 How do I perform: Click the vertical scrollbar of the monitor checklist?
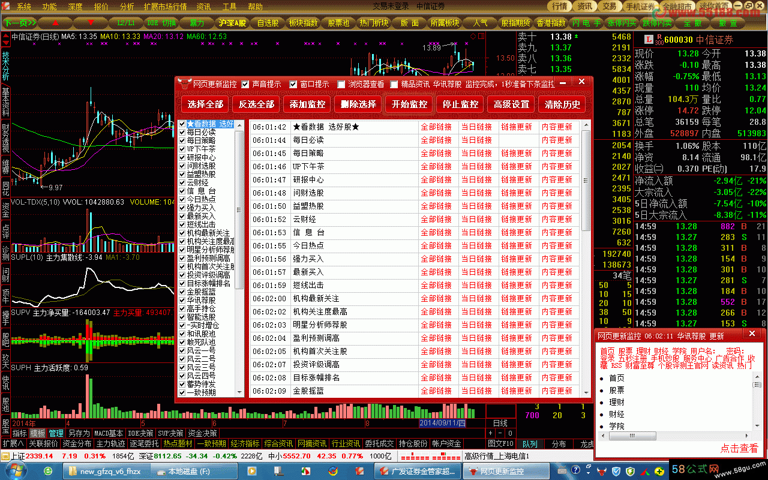click(240, 259)
